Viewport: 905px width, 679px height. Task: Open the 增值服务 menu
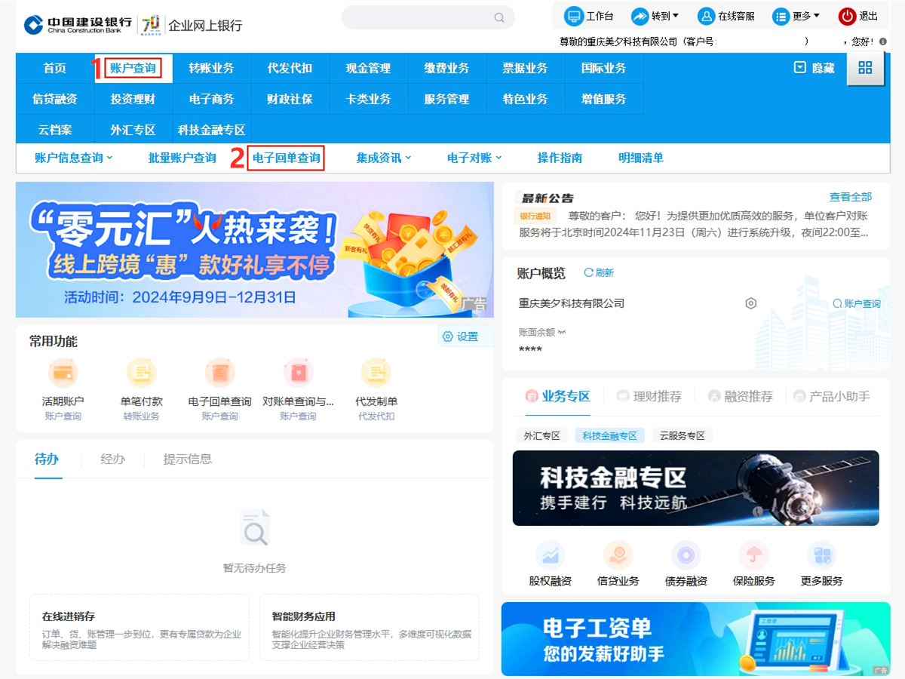604,99
